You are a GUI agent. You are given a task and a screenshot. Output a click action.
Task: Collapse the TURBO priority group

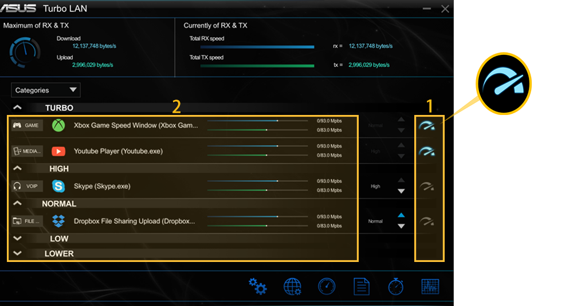click(x=18, y=108)
